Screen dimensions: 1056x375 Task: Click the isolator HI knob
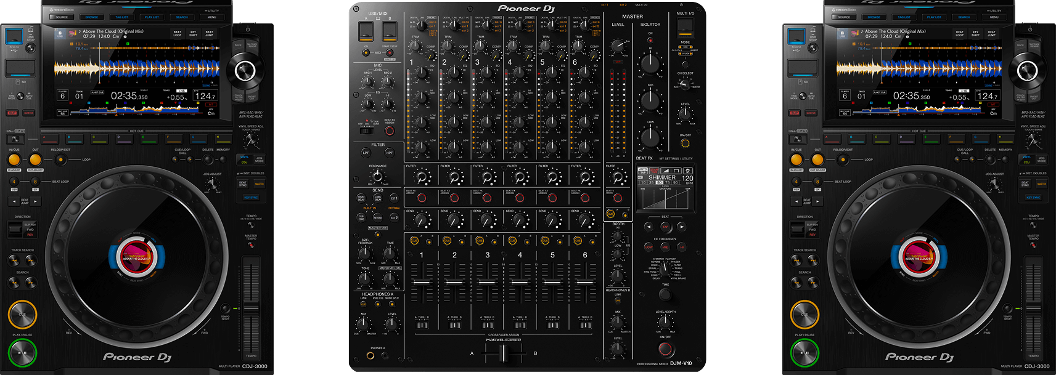650,63
